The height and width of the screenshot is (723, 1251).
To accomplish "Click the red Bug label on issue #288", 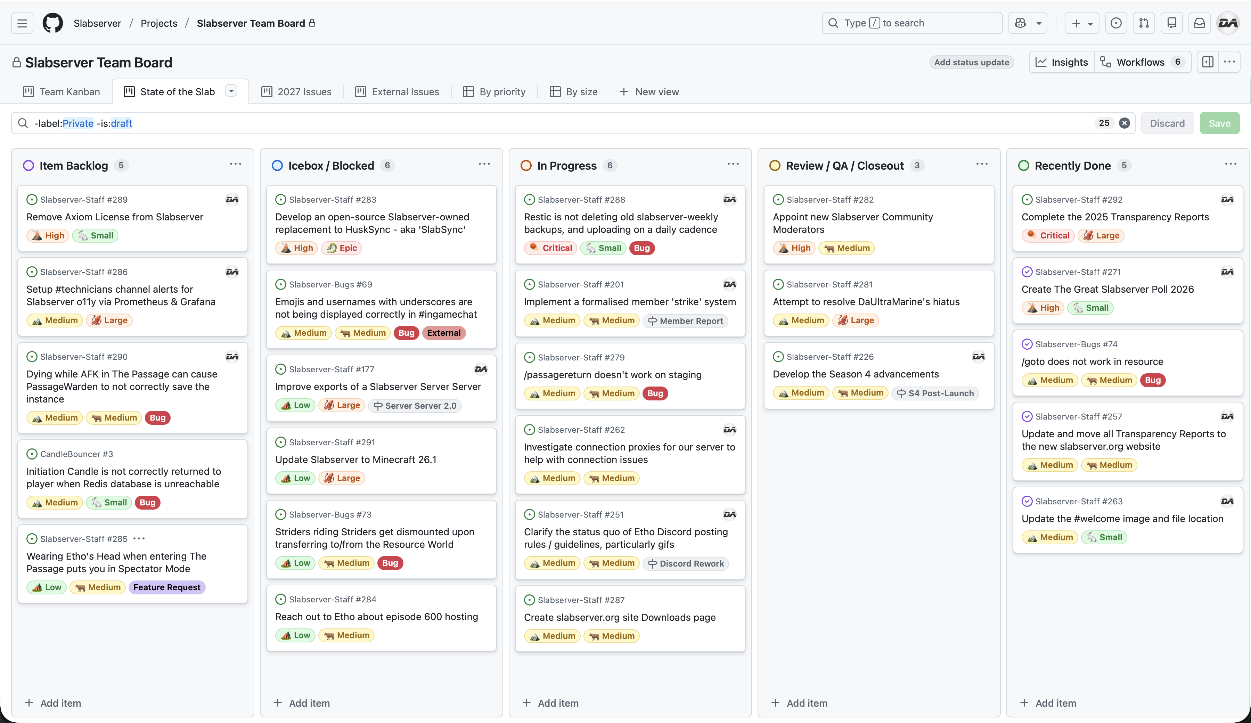I will [641, 248].
